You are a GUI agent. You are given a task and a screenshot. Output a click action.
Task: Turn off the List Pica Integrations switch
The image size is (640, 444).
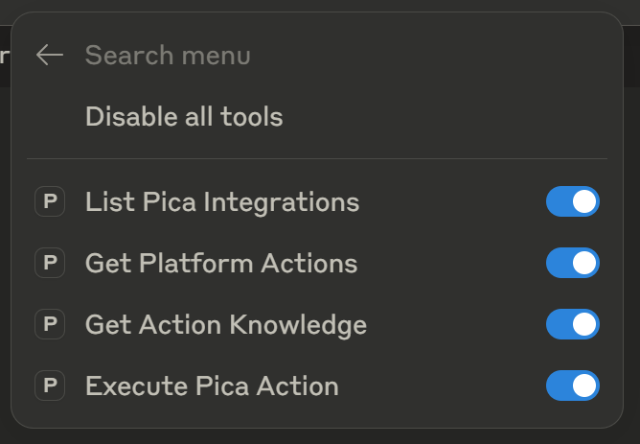pyautogui.click(x=572, y=202)
